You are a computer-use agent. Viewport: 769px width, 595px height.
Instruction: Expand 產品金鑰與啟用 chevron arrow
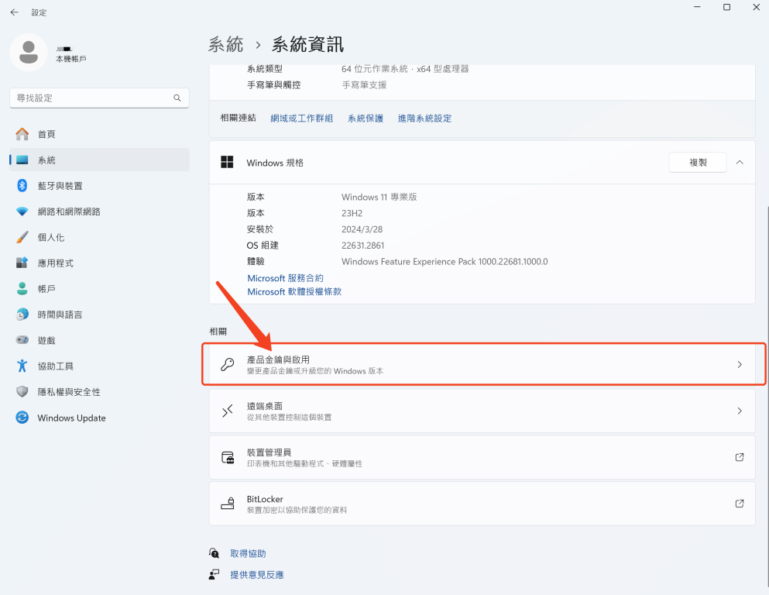(740, 364)
